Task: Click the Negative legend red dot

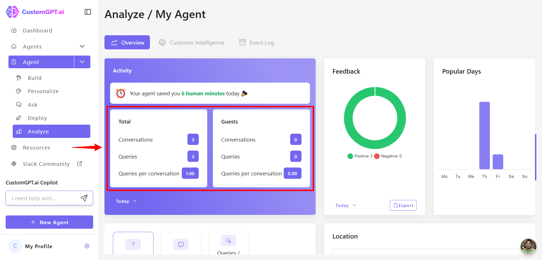Action: (x=377, y=156)
